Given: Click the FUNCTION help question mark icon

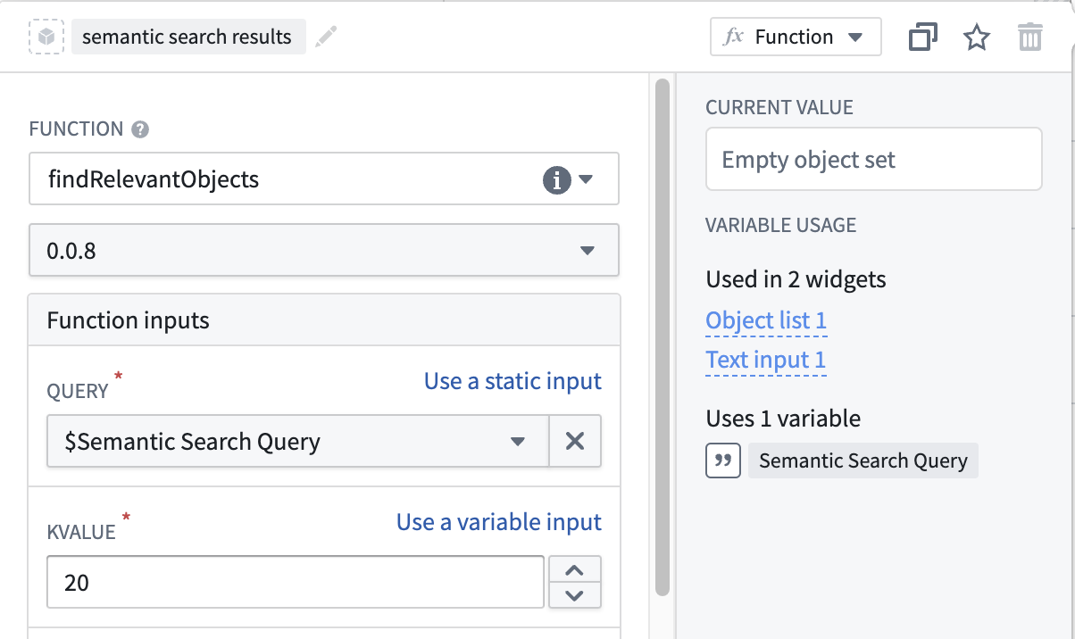Looking at the screenshot, I should (x=139, y=129).
